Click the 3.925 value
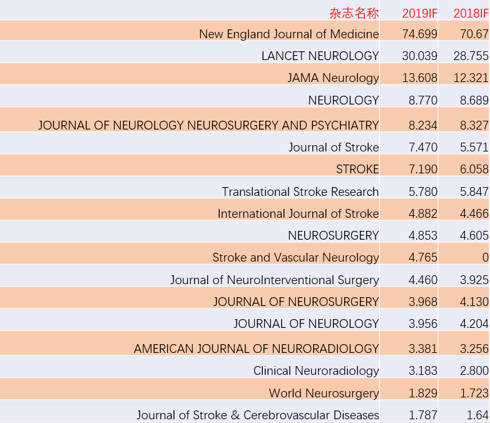 pyautogui.click(x=474, y=280)
